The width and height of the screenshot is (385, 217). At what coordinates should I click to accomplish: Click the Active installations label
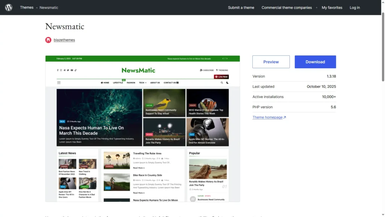point(268,97)
